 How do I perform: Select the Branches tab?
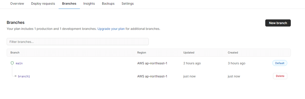[69, 4]
